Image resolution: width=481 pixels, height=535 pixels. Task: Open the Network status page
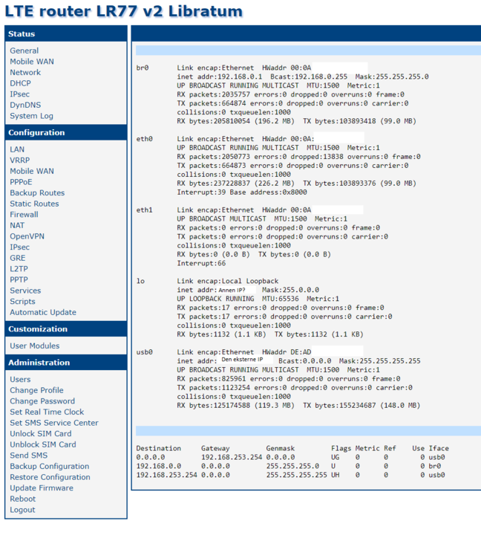25,72
